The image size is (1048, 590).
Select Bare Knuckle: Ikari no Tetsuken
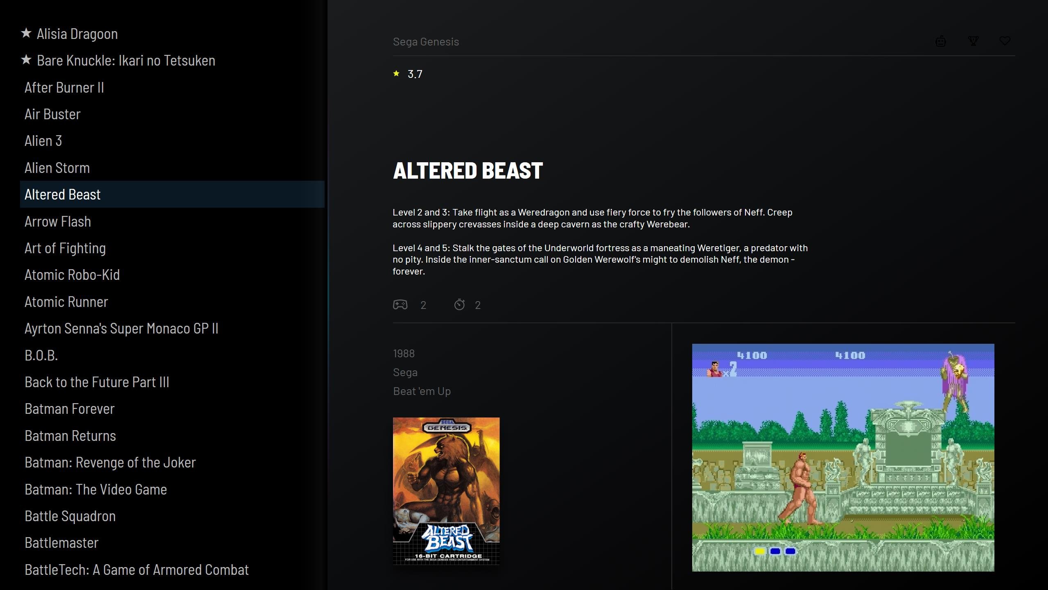(x=126, y=60)
